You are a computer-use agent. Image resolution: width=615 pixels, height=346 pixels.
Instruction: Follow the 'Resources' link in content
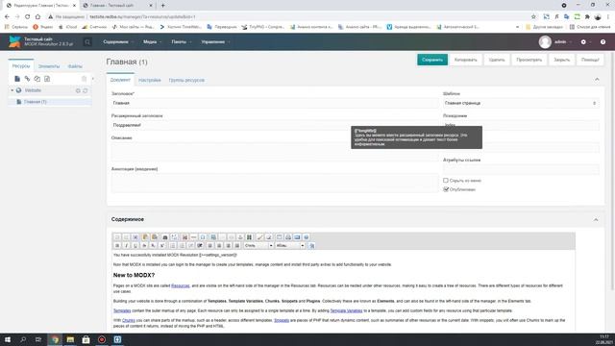(181, 285)
